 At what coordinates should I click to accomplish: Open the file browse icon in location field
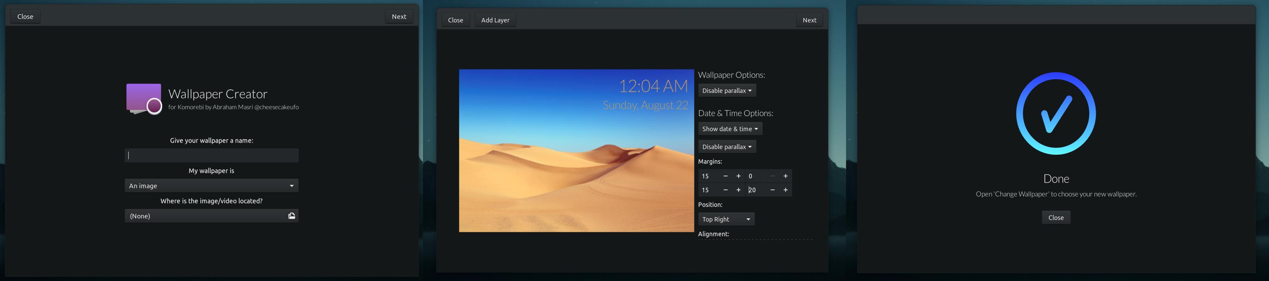[x=292, y=216]
